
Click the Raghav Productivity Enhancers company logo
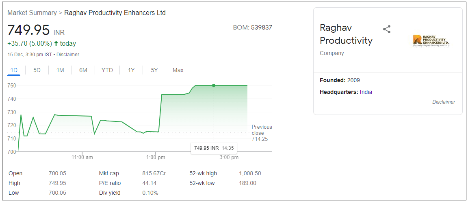pyautogui.click(x=431, y=41)
